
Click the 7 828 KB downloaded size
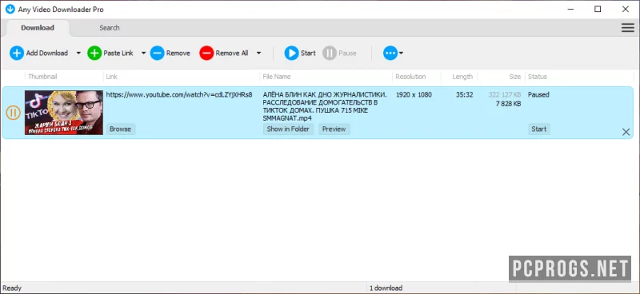[x=508, y=104]
